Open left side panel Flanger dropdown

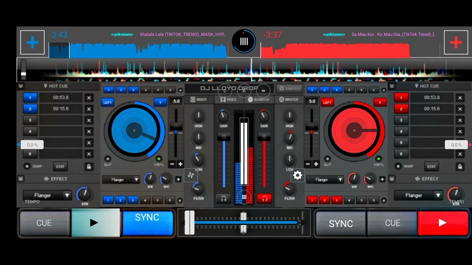click(47, 195)
